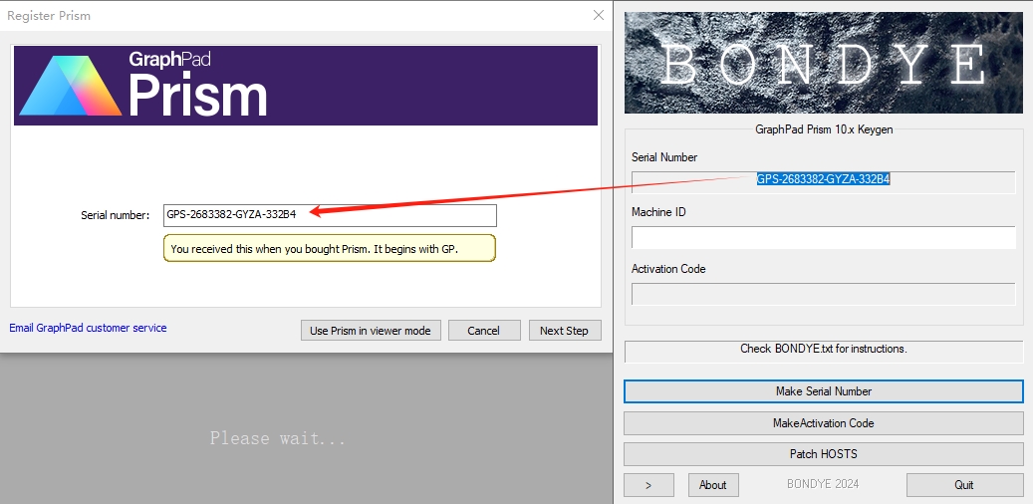Click the MakeActivation Code button
This screenshot has height=504, width=1033.
click(823, 423)
